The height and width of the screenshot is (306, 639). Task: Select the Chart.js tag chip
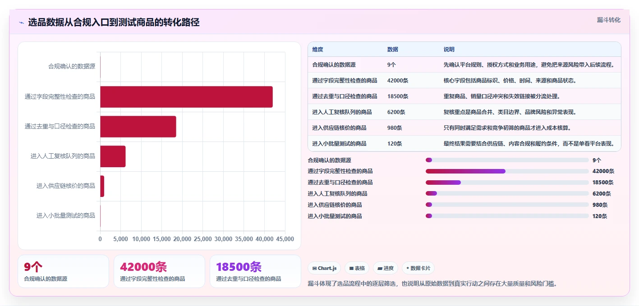[324, 268]
